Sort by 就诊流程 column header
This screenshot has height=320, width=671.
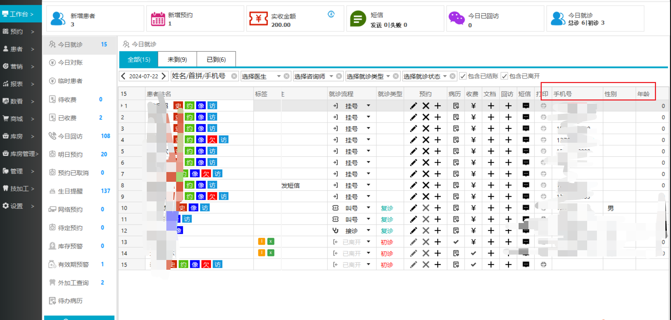tap(341, 94)
